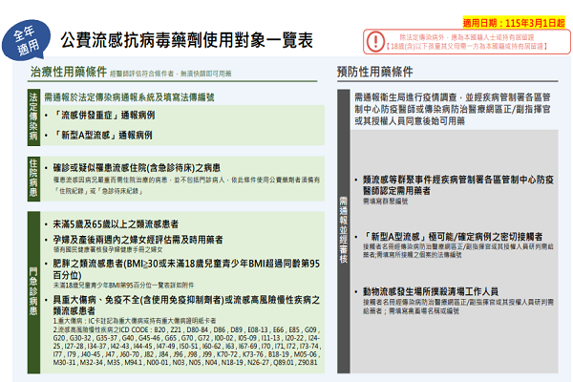Click the bullet 「流感併發重症」通報病例
Screen dimensions: 573x382
104,116
